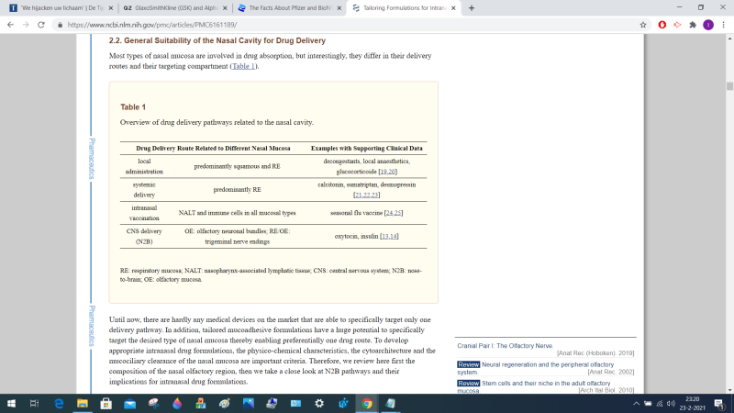Open the volume control in tray
Screen dimensions: 734x413
[671, 403]
